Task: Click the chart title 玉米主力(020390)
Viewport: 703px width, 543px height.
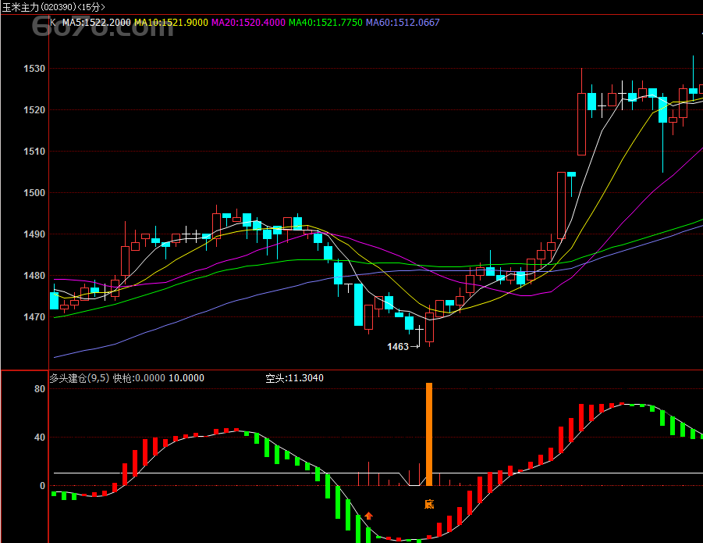Action: tap(40, 7)
